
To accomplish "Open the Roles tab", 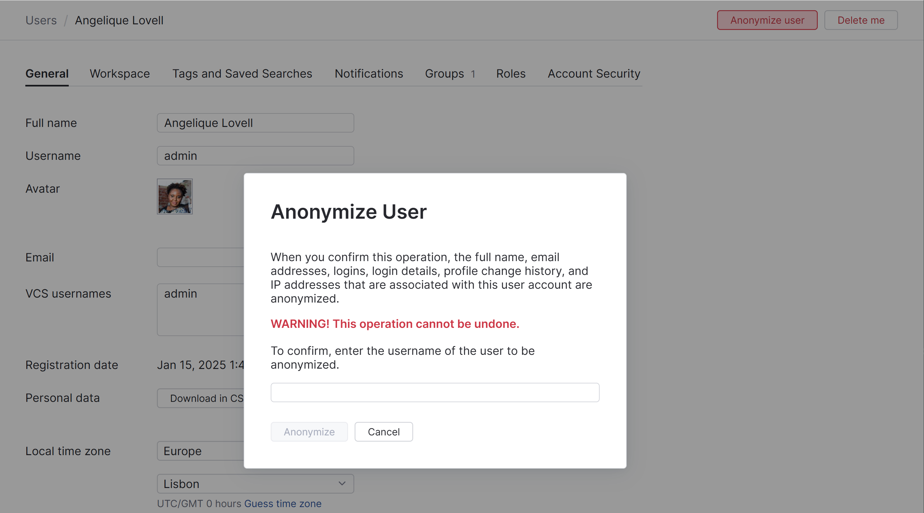I will [x=511, y=73].
